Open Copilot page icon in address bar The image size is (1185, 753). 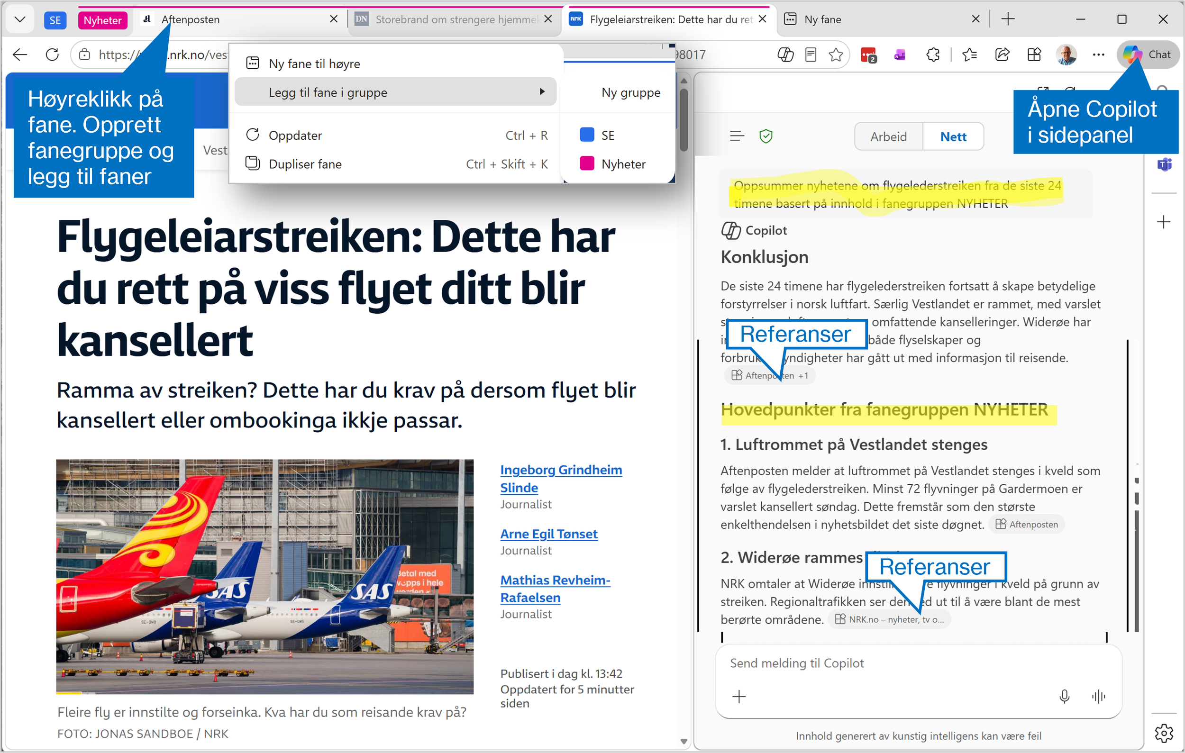785,54
